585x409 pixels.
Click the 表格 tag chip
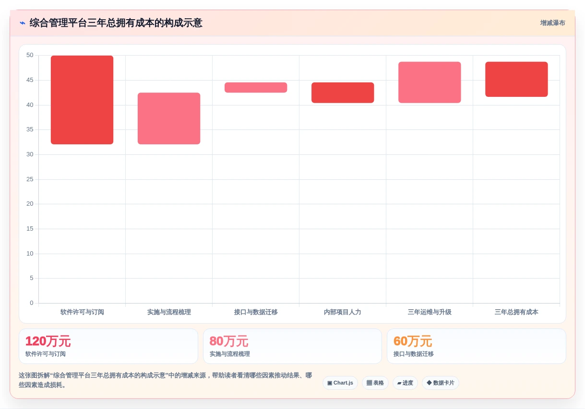[375, 383]
